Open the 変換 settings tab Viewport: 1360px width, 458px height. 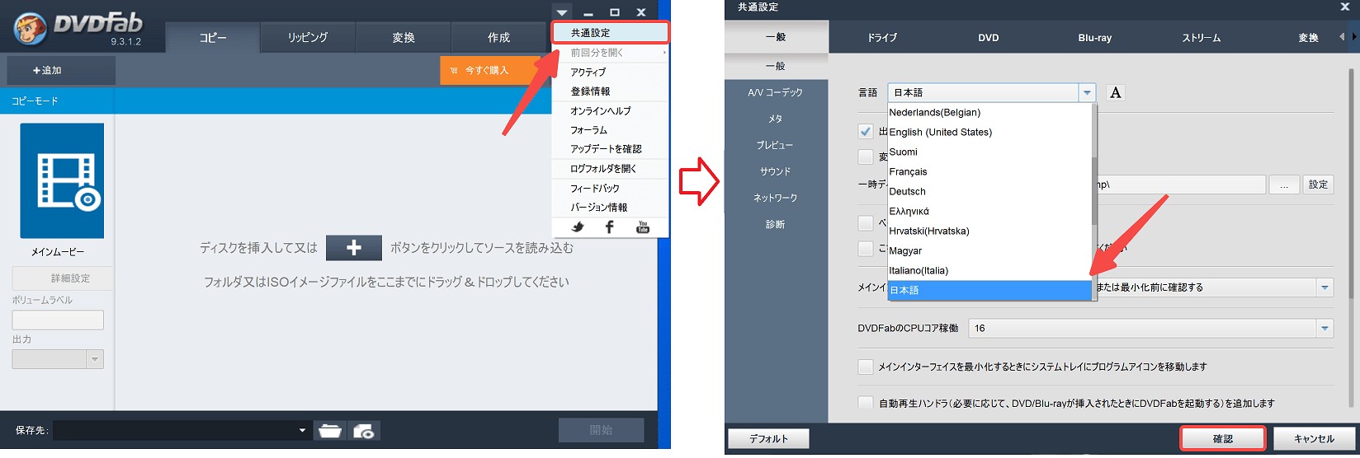click(x=1308, y=38)
